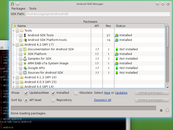Check the Documentation for Android SDK checkbox
173x130 pixels.
21,49
